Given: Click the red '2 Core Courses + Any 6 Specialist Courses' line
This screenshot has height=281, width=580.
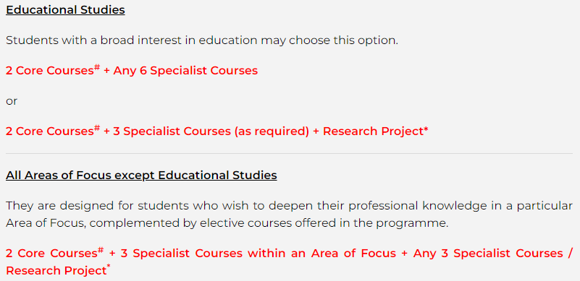Looking at the screenshot, I should pyautogui.click(x=132, y=70).
